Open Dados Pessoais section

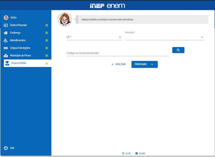tap(26, 25)
